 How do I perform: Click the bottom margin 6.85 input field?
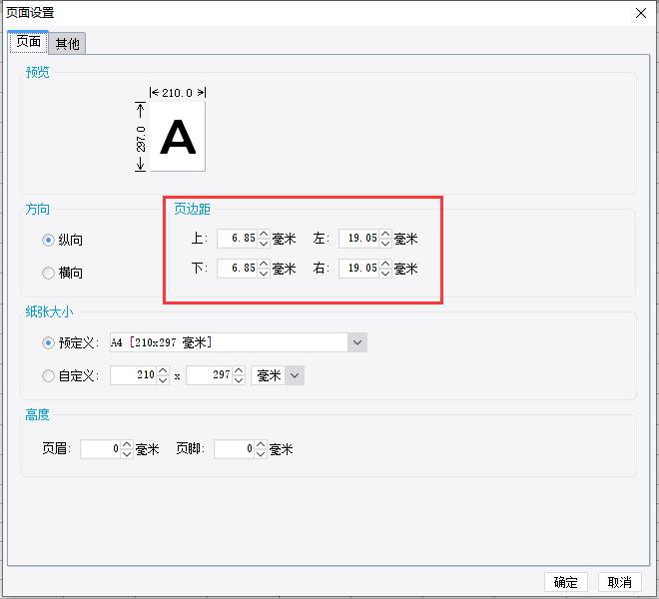click(x=238, y=269)
